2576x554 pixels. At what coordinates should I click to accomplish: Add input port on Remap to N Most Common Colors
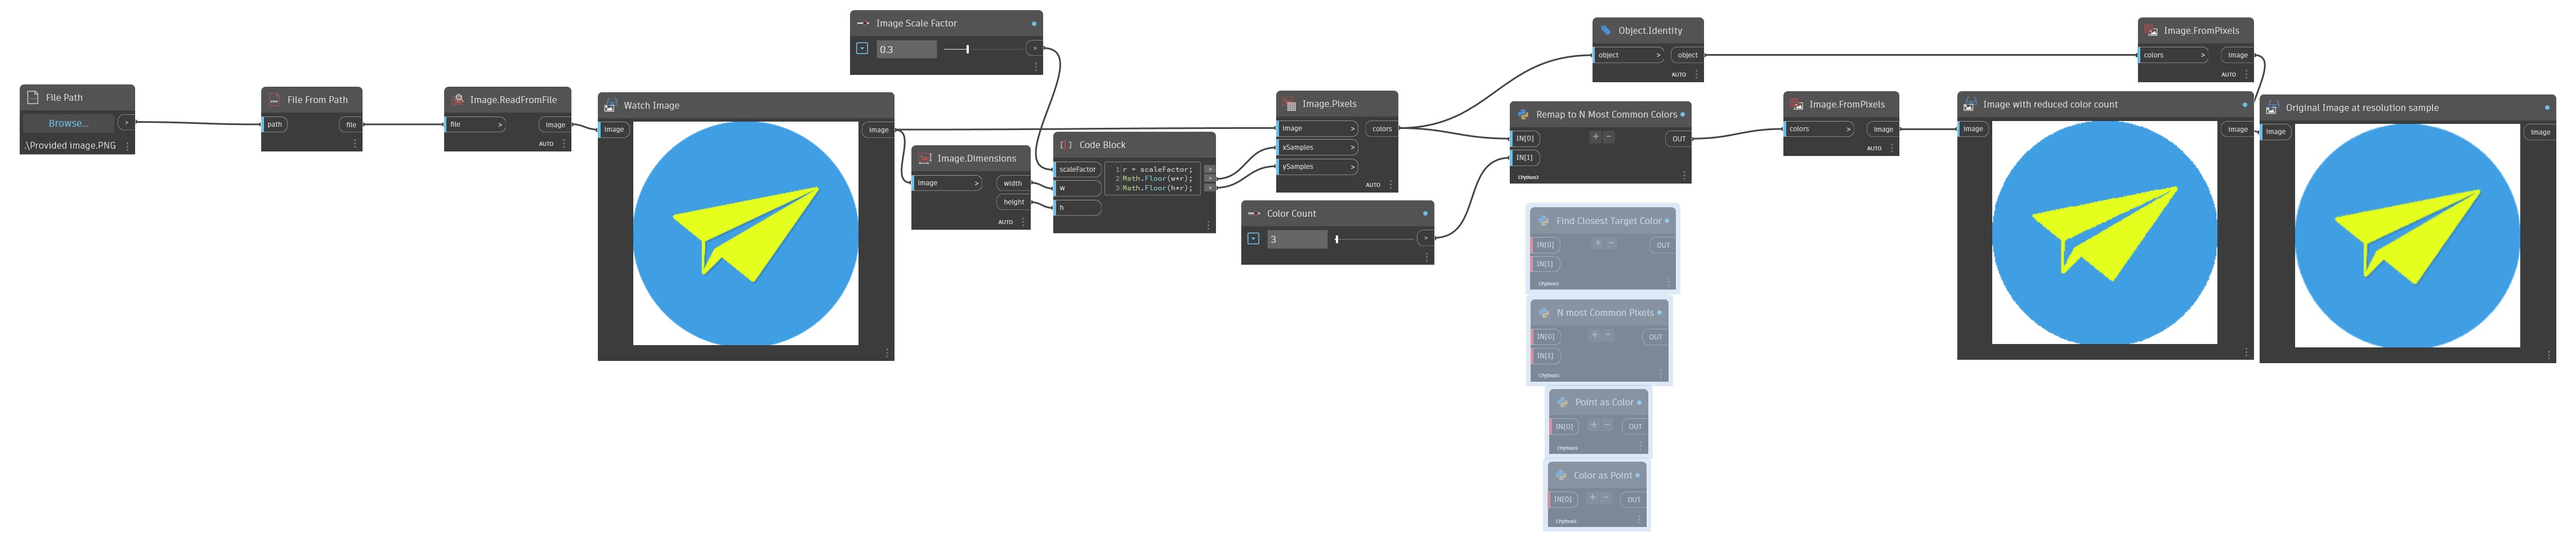pos(1595,137)
